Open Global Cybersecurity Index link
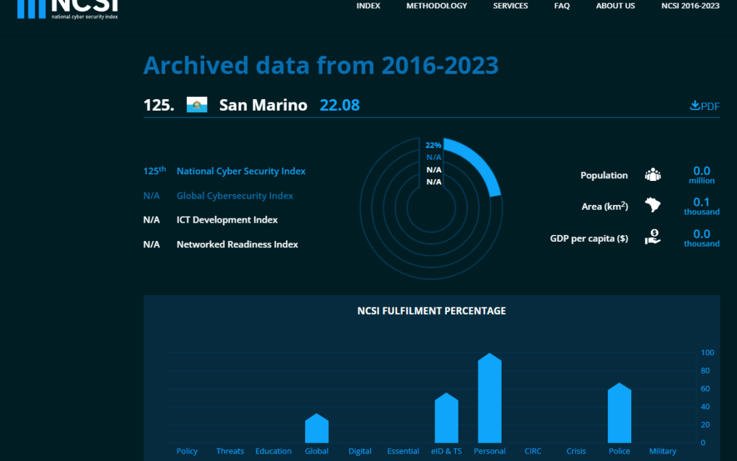Viewport: 737px width, 461px height. (235, 196)
